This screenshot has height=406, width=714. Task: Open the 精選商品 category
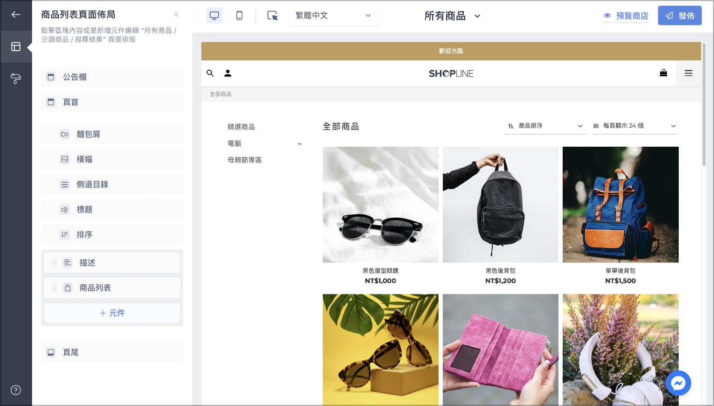(241, 127)
